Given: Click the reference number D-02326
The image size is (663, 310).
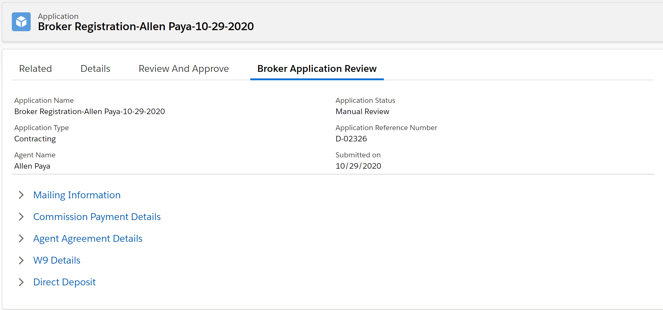Looking at the screenshot, I should pos(351,139).
